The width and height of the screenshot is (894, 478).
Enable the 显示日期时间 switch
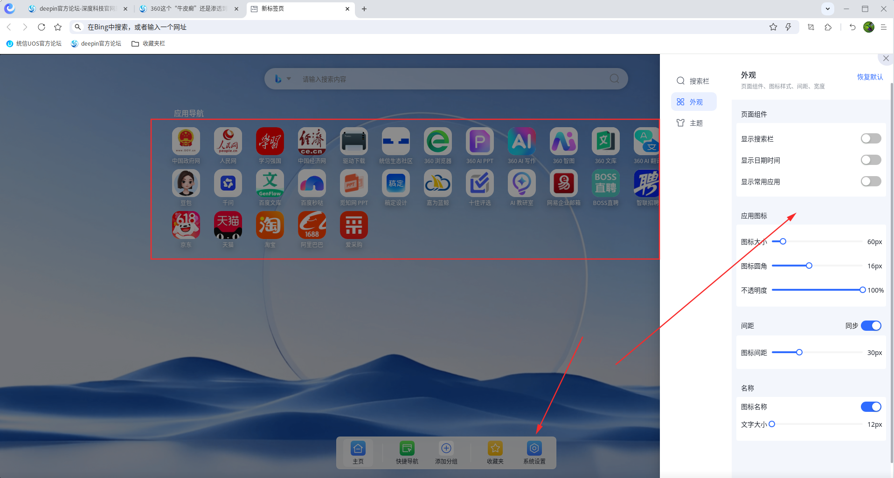coord(871,160)
